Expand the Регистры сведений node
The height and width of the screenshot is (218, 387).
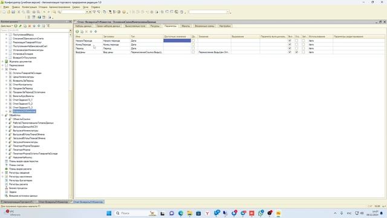2,173
